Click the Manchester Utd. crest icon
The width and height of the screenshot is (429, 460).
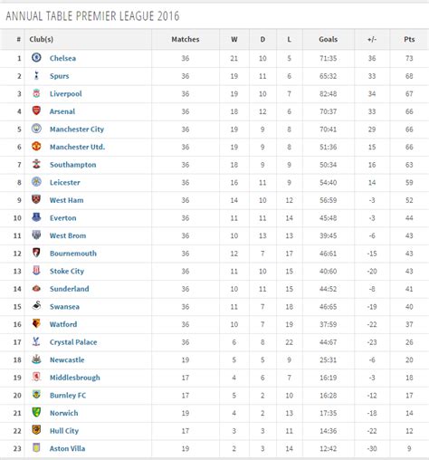36,146
